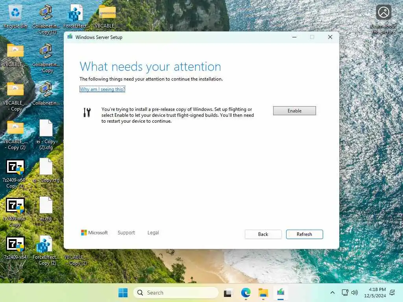The image size is (403, 302).
Task: Select the 7z2409-x64 - Copy (2) installer
Action: (x=15, y=173)
